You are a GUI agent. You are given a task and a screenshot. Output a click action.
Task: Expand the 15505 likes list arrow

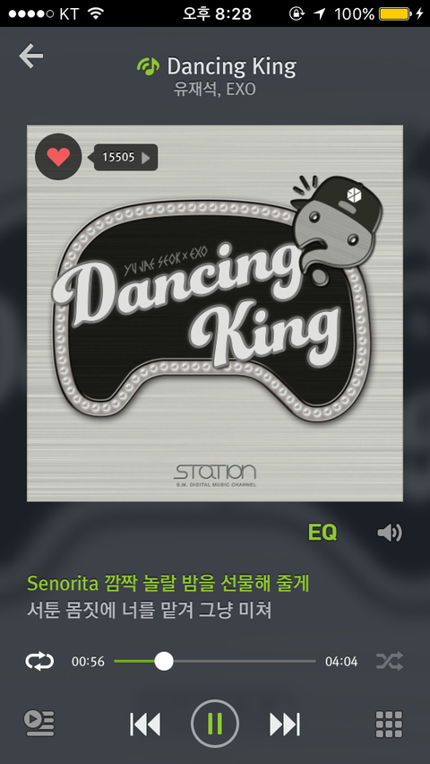pos(146,158)
